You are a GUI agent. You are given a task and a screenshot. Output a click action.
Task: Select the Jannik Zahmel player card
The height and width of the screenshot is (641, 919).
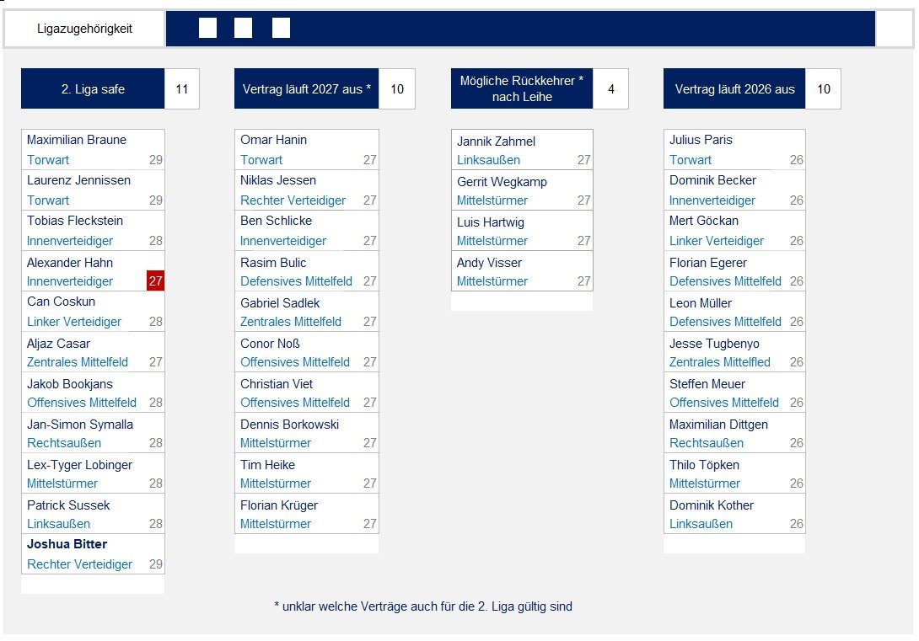tap(522, 150)
